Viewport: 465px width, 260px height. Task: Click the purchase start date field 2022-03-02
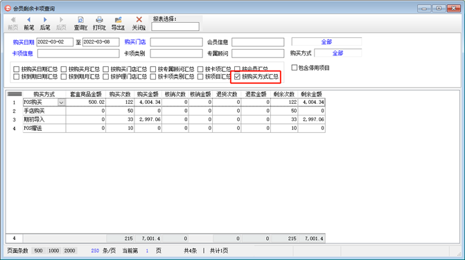55,42
